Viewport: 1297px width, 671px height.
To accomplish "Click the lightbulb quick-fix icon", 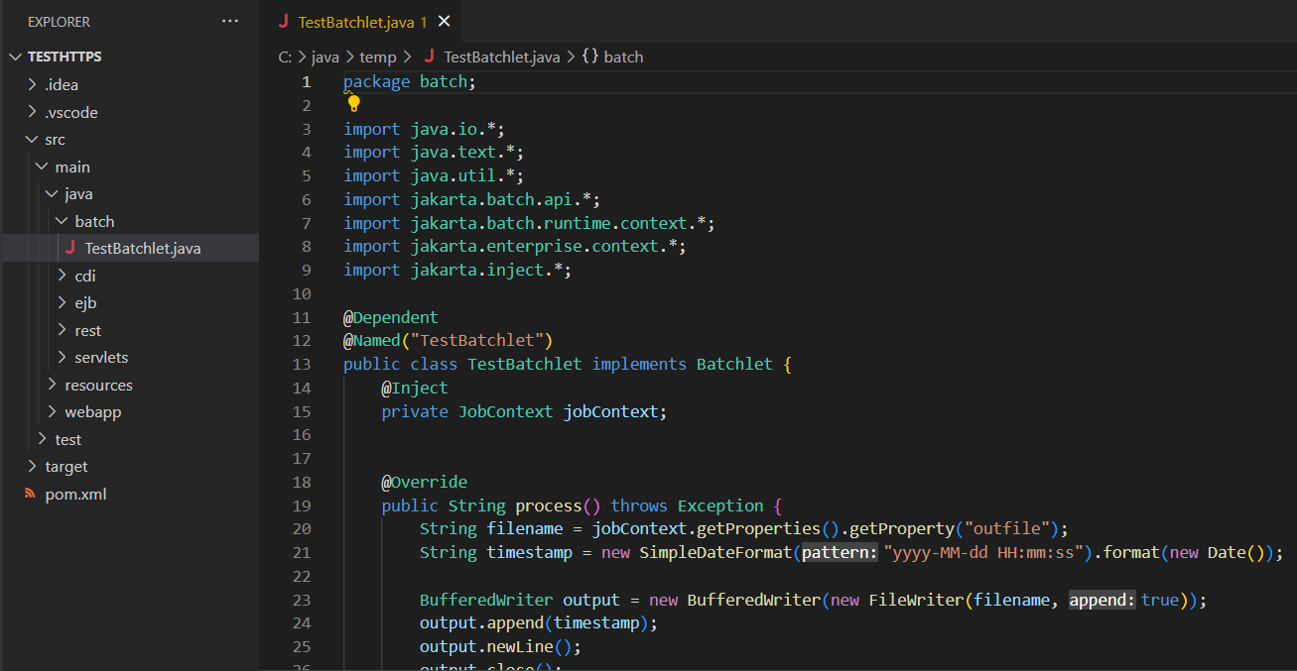I will pyautogui.click(x=353, y=103).
